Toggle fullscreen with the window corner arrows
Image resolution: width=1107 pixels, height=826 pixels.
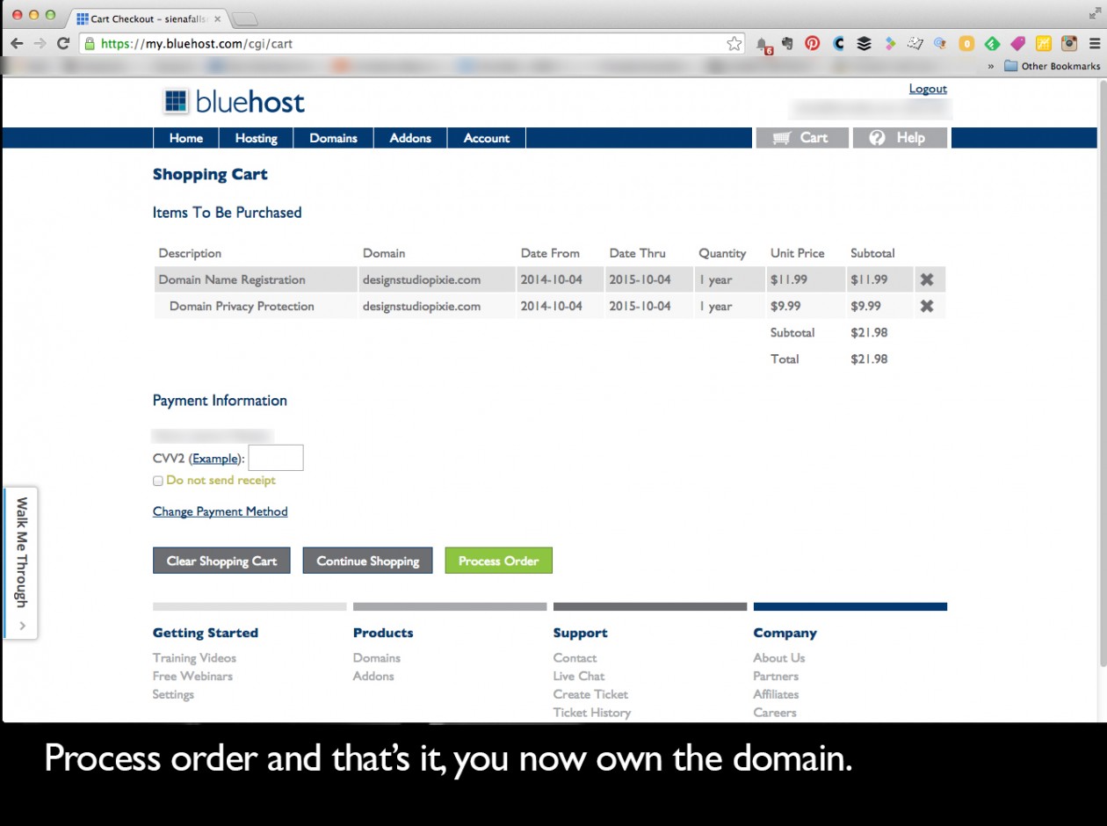1094,14
